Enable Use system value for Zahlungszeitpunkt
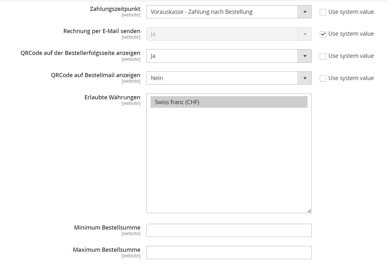 [x=323, y=12]
